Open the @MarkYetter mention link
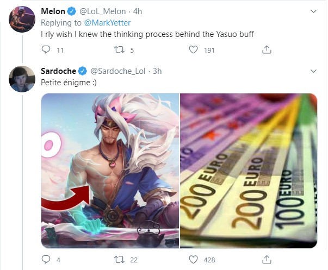 (x=107, y=23)
